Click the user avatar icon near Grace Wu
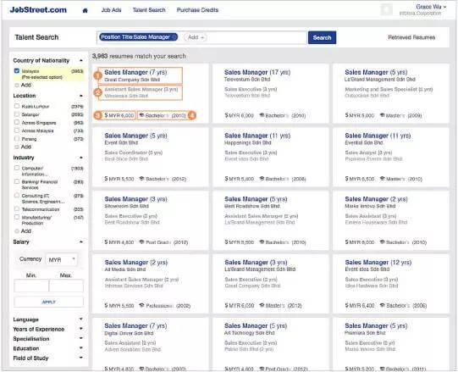 [386, 9]
